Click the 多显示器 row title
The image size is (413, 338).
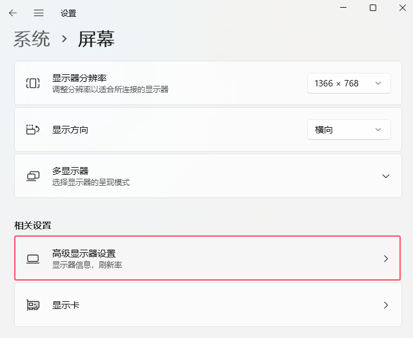tap(70, 171)
